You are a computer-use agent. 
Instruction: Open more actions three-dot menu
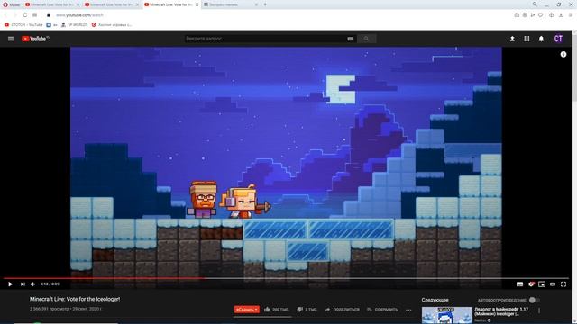coord(408,310)
